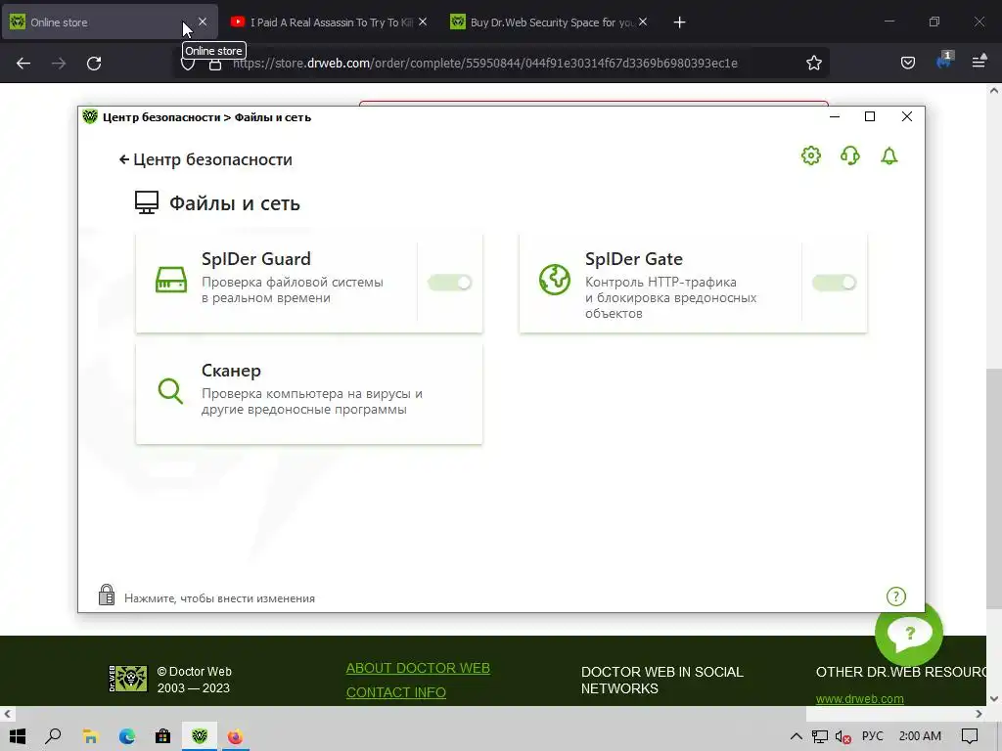Open the CONTACT INFO link
The height and width of the screenshot is (751, 1002).
395,692
